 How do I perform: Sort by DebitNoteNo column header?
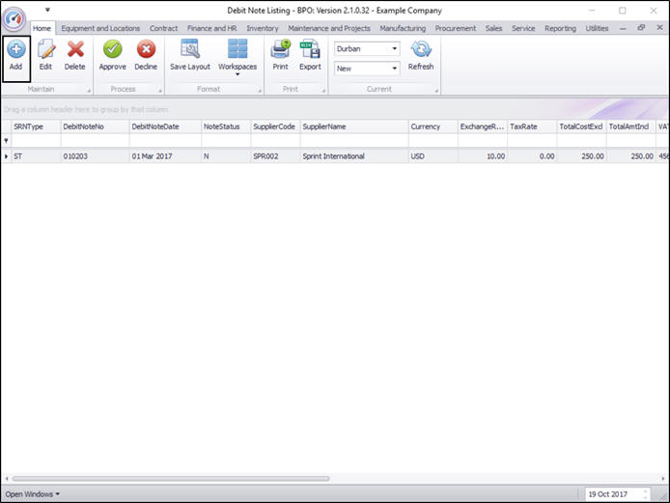(95, 126)
